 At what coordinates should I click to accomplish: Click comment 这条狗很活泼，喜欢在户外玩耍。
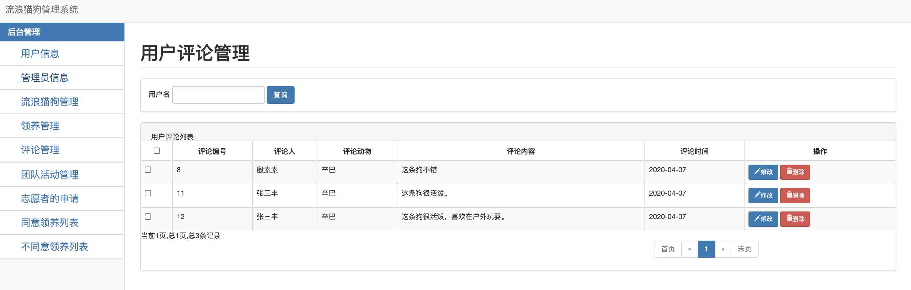point(454,217)
